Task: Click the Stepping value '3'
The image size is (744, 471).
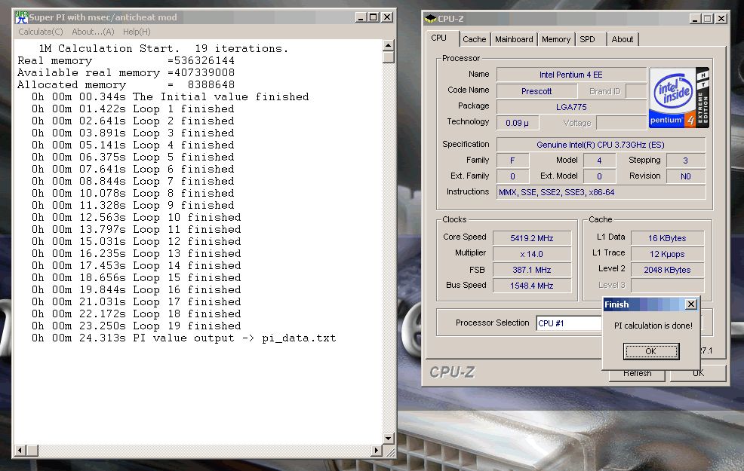Action: pyautogui.click(x=686, y=161)
